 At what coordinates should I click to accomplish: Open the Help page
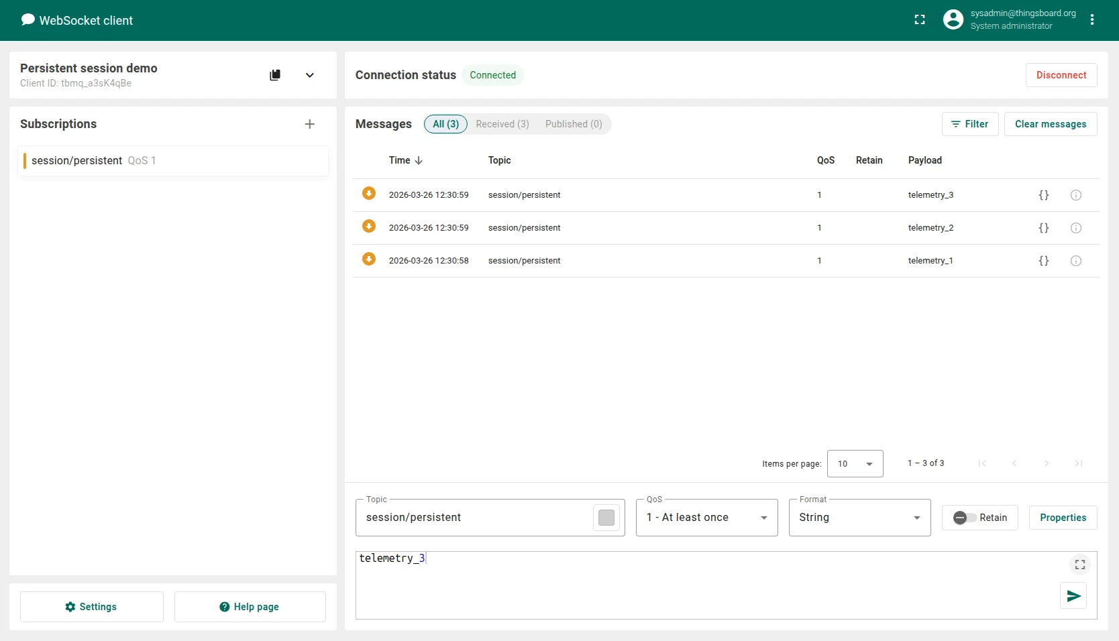point(250,607)
